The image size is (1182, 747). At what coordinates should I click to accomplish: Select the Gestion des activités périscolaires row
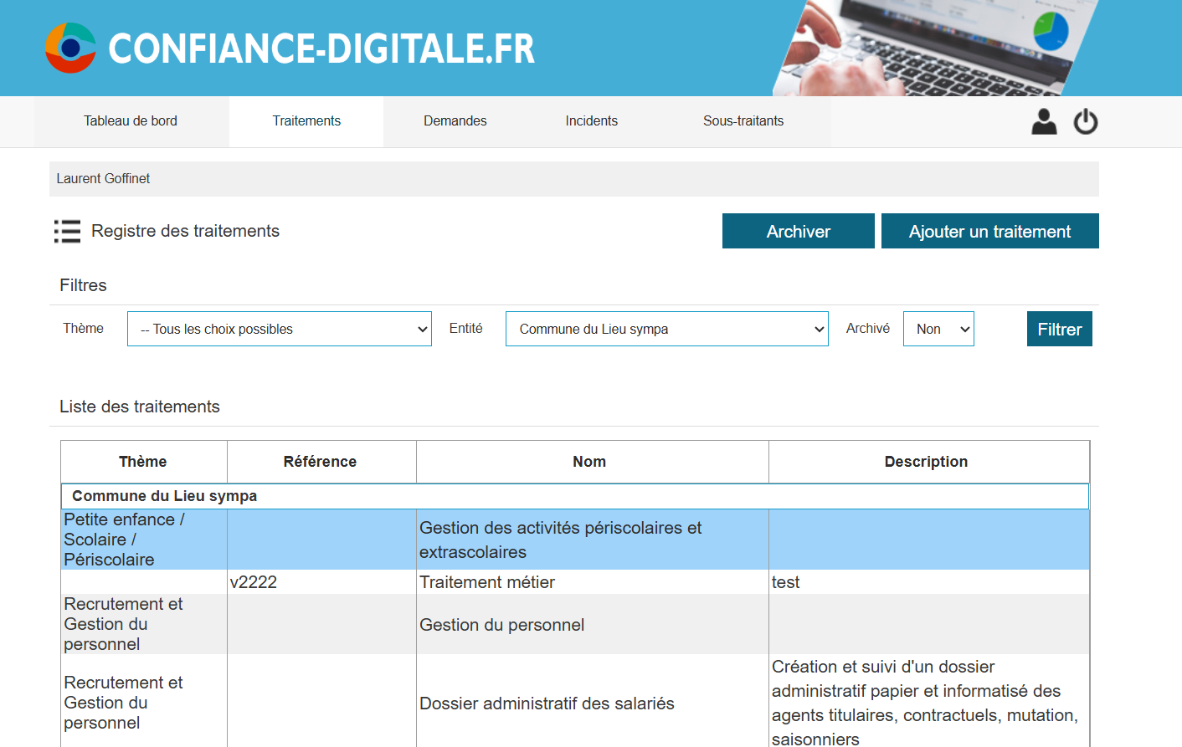tap(560, 540)
